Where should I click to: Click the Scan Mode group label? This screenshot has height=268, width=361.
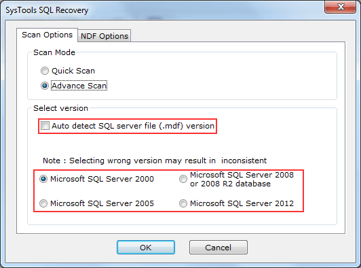pyautogui.click(x=54, y=52)
